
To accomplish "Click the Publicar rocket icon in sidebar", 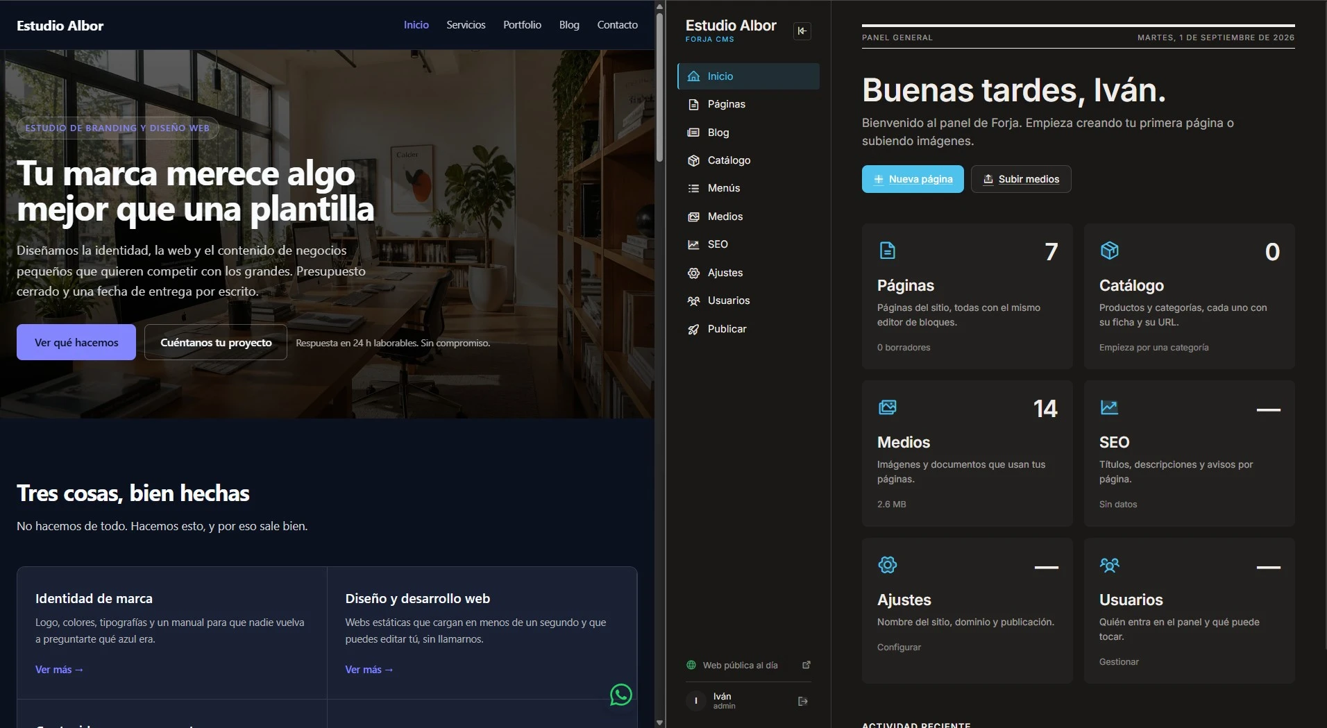I will tap(693, 329).
